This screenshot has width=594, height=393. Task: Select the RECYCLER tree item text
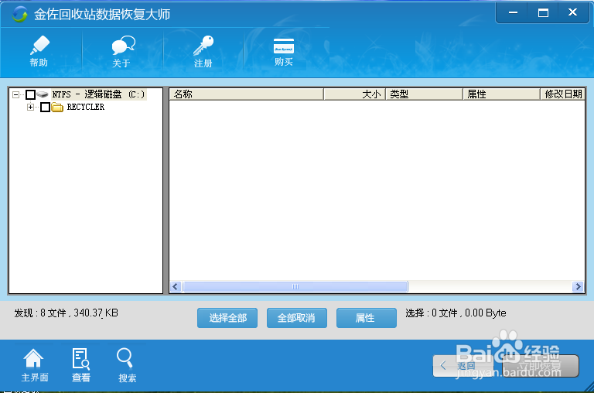click(86, 108)
